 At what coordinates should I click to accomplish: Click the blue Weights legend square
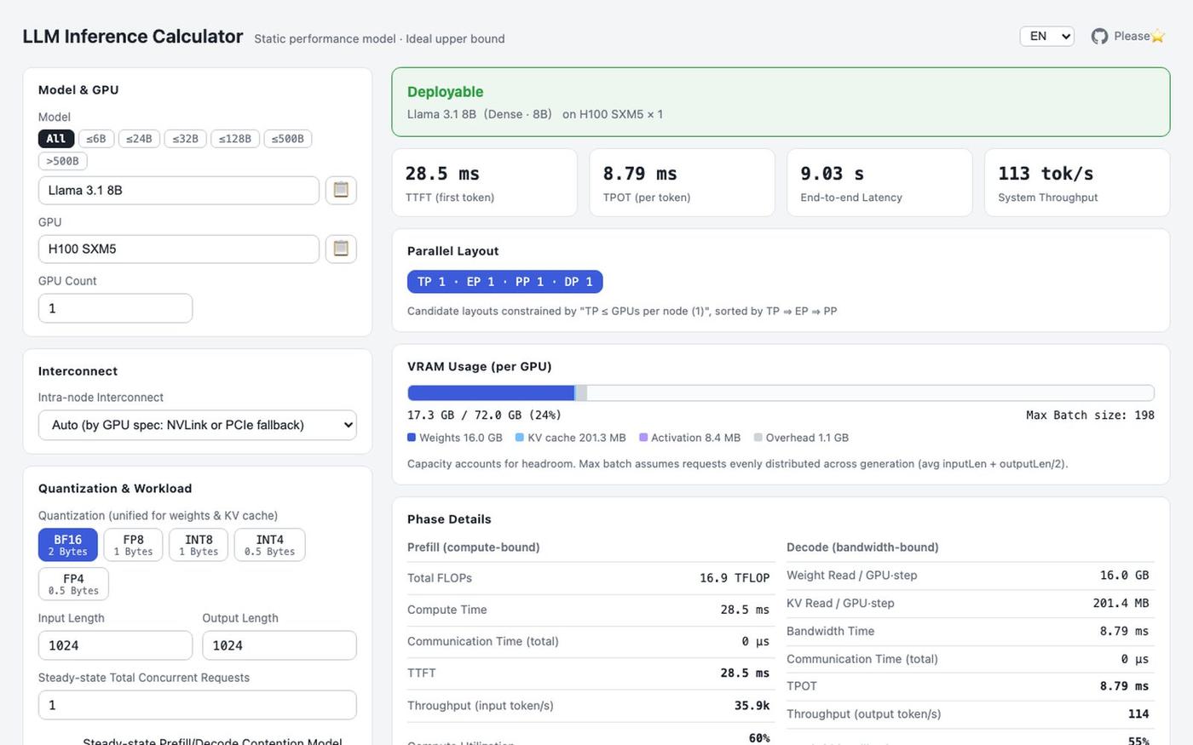[412, 438]
